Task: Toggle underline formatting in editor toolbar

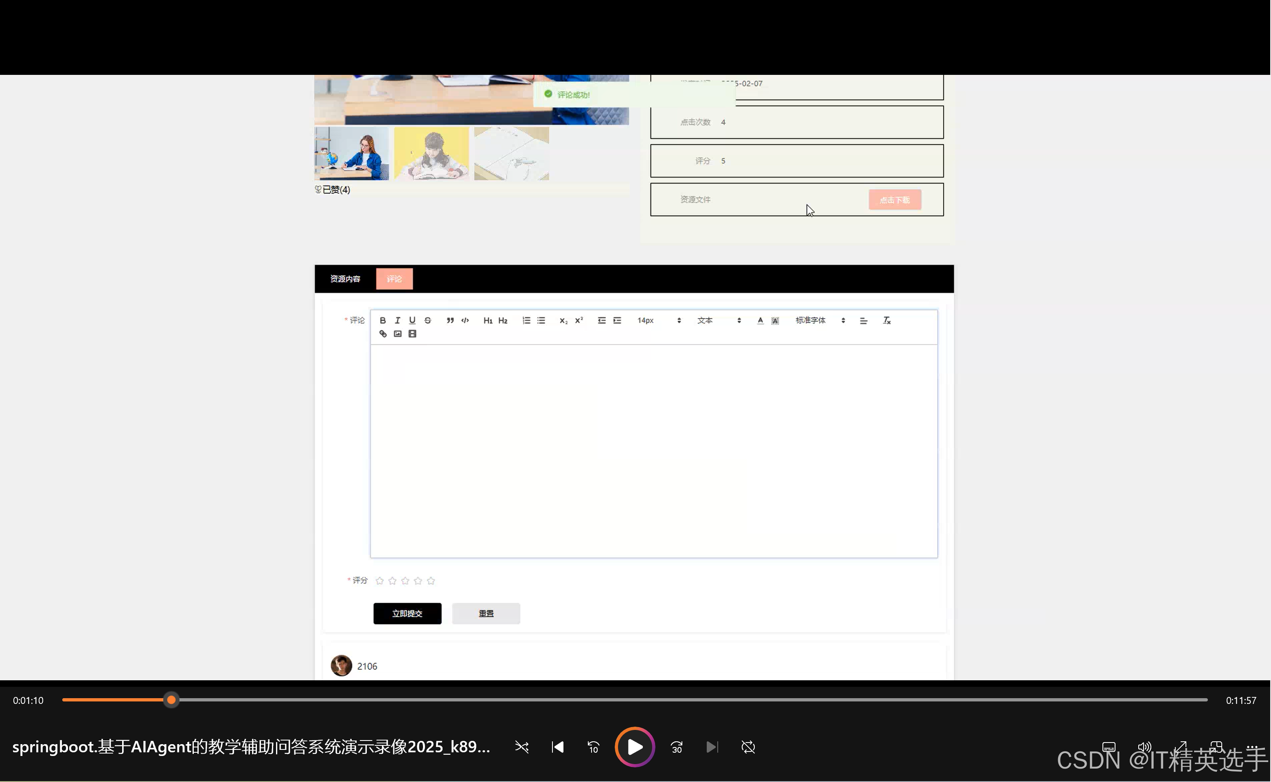Action: tap(412, 321)
